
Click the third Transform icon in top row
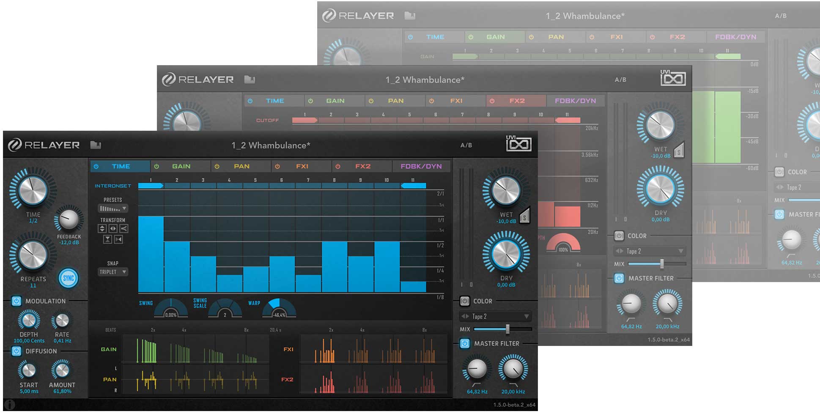[124, 228]
